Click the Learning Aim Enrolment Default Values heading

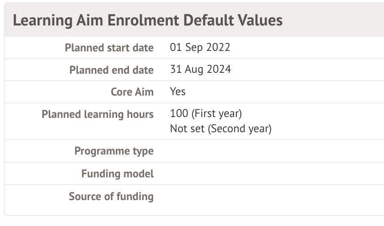(x=148, y=20)
